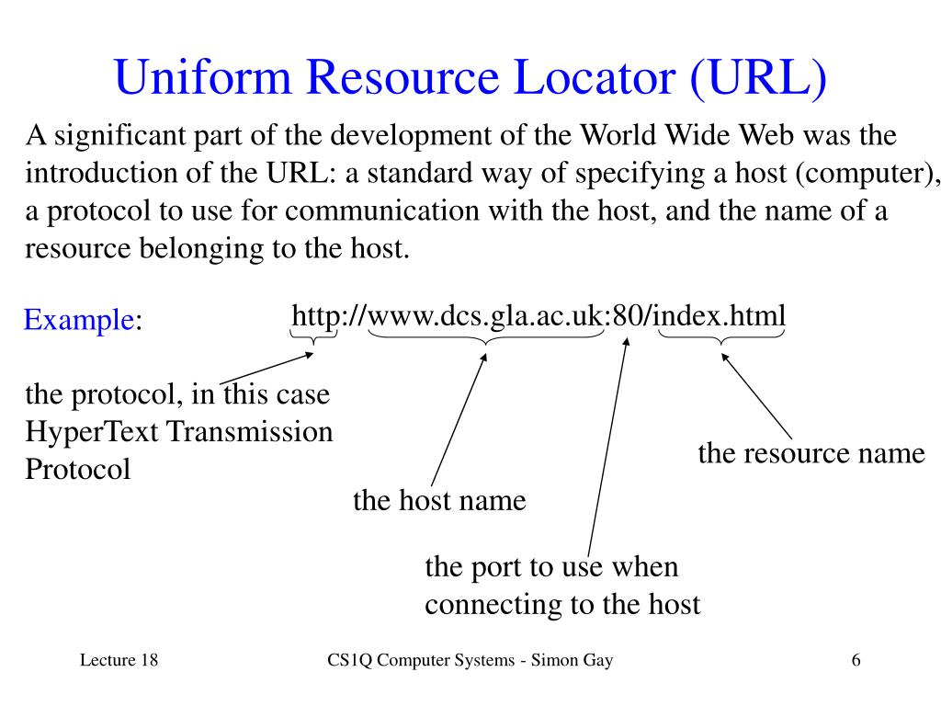941x706 pixels.
Task: Click the label 'the host name'
Action: [x=439, y=500]
